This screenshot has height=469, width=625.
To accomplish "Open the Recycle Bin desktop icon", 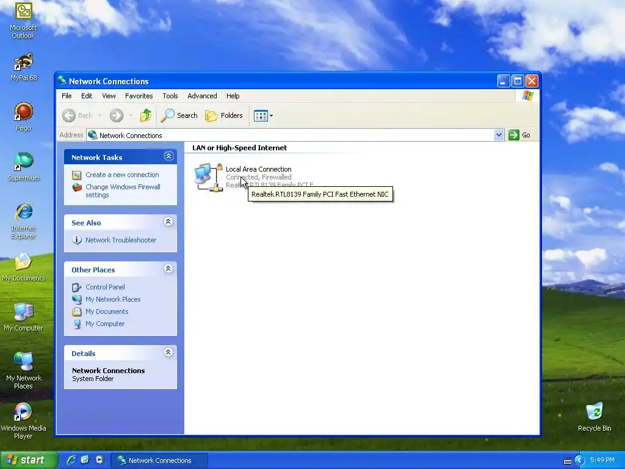I will [594, 417].
